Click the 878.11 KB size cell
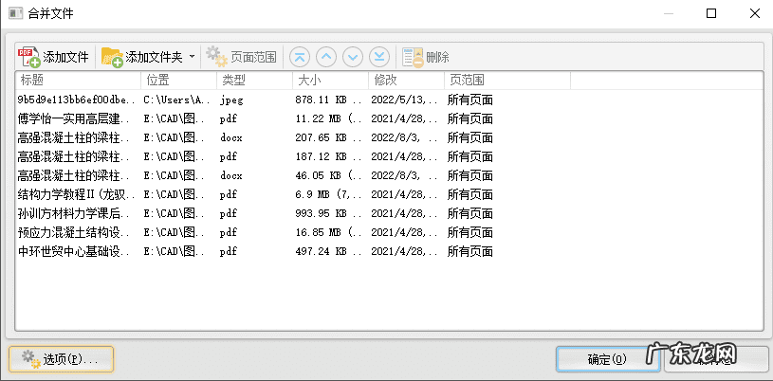 [x=329, y=100]
